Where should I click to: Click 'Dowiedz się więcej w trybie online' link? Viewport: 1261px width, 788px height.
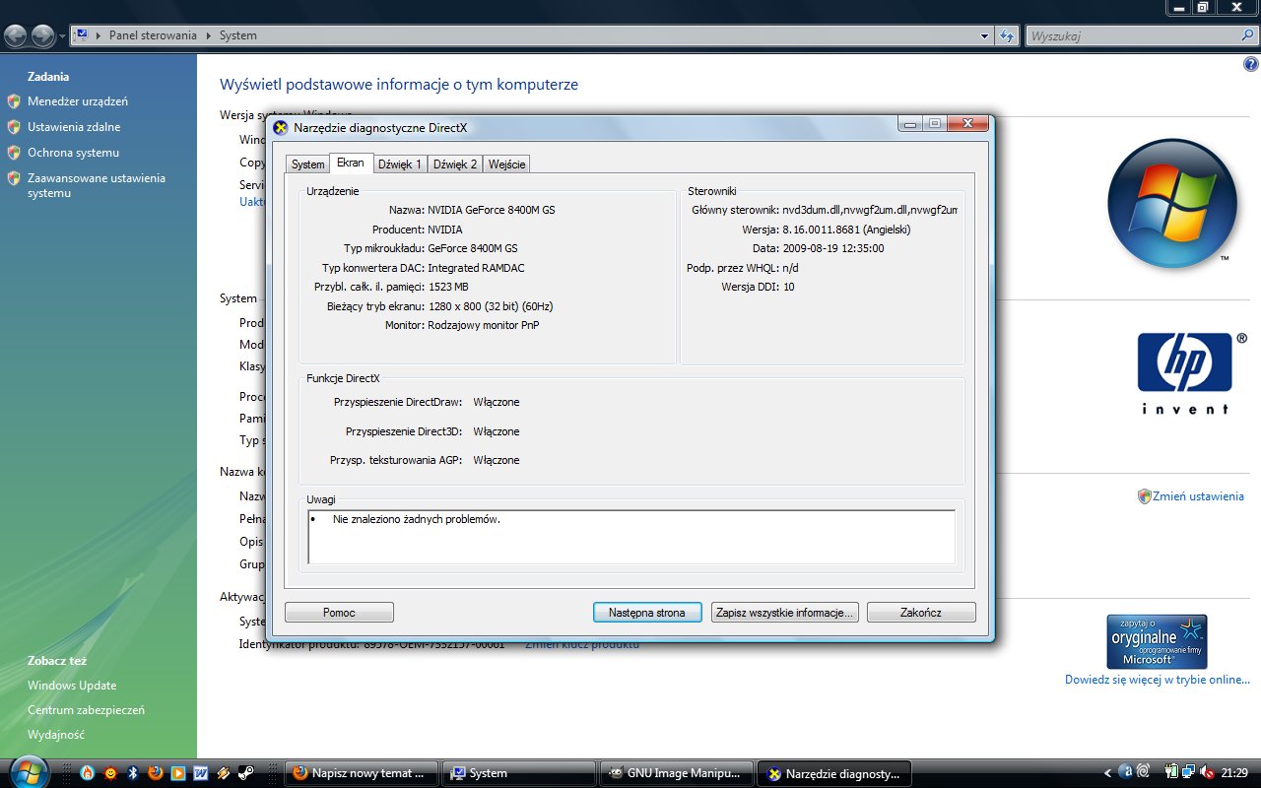(1158, 680)
